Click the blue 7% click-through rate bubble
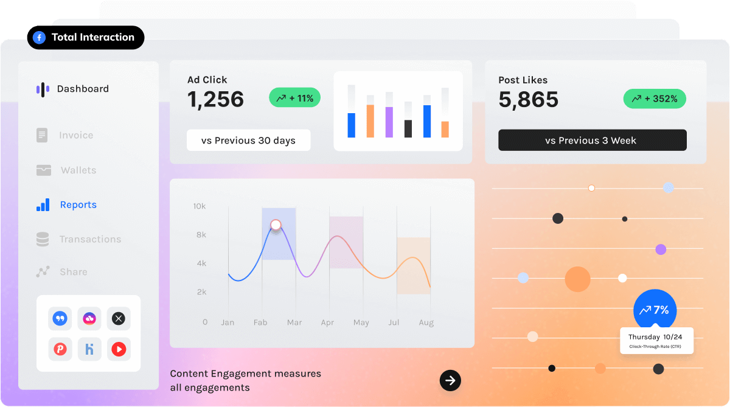The width and height of the screenshot is (730, 407). click(x=655, y=310)
